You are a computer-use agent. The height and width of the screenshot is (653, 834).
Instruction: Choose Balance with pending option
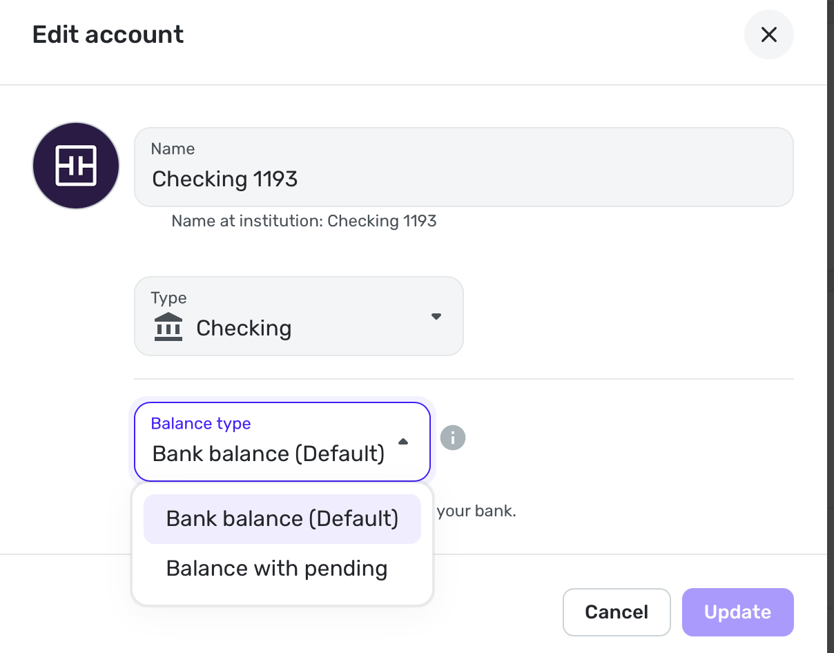(x=277, y=569)
